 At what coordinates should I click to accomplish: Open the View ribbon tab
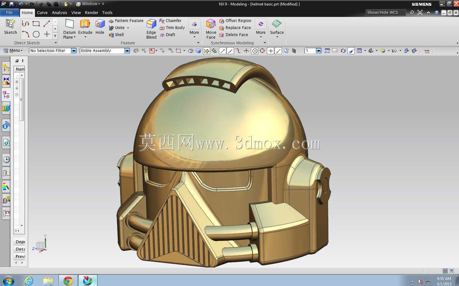(76, 13)
